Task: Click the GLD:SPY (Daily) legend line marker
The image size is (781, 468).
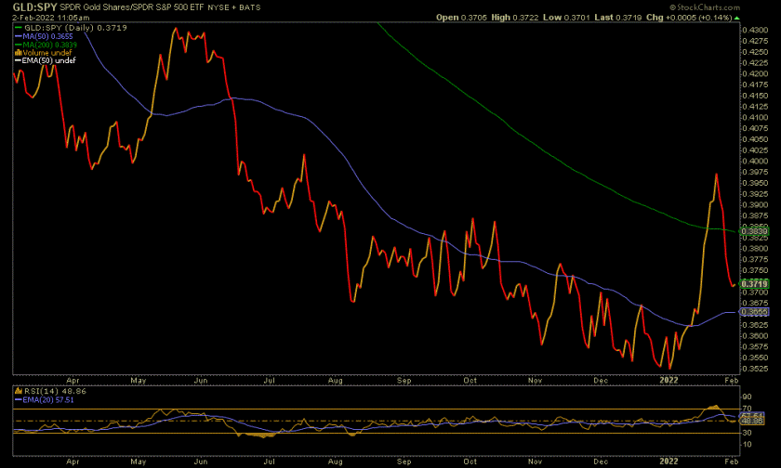Action: tap(17, 30)
